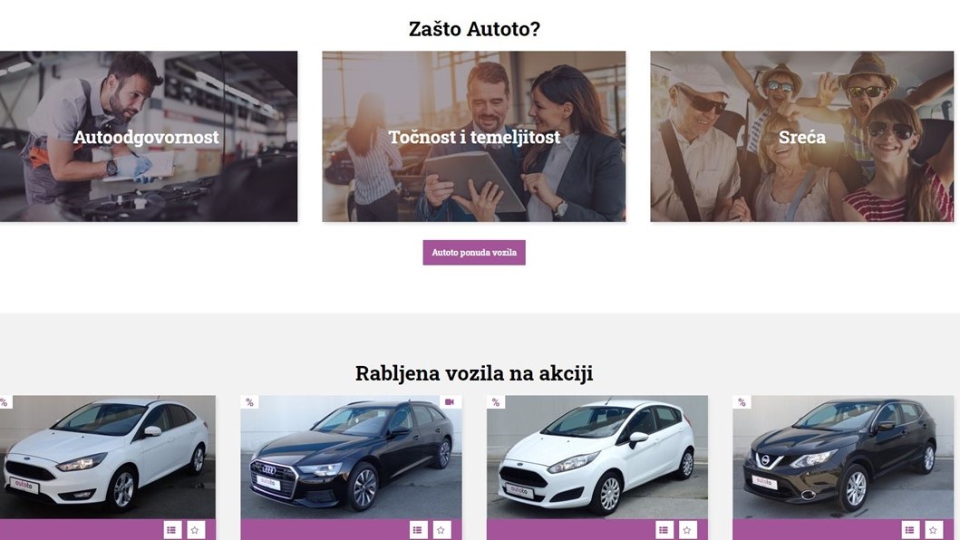
Task: Click video camera icon on Audi listing
Action: 450,402
